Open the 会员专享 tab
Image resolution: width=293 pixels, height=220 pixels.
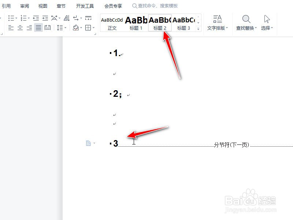(113, 6)
